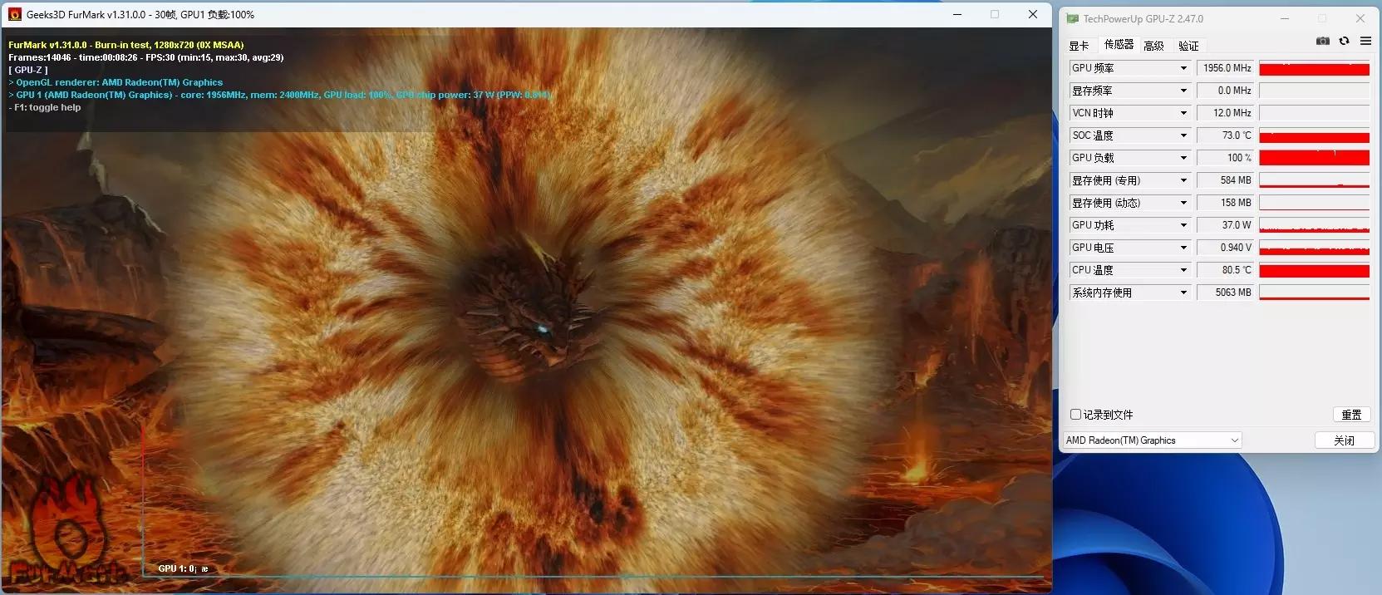Minimize the GPU-Z window

[x=1285, y=18]
